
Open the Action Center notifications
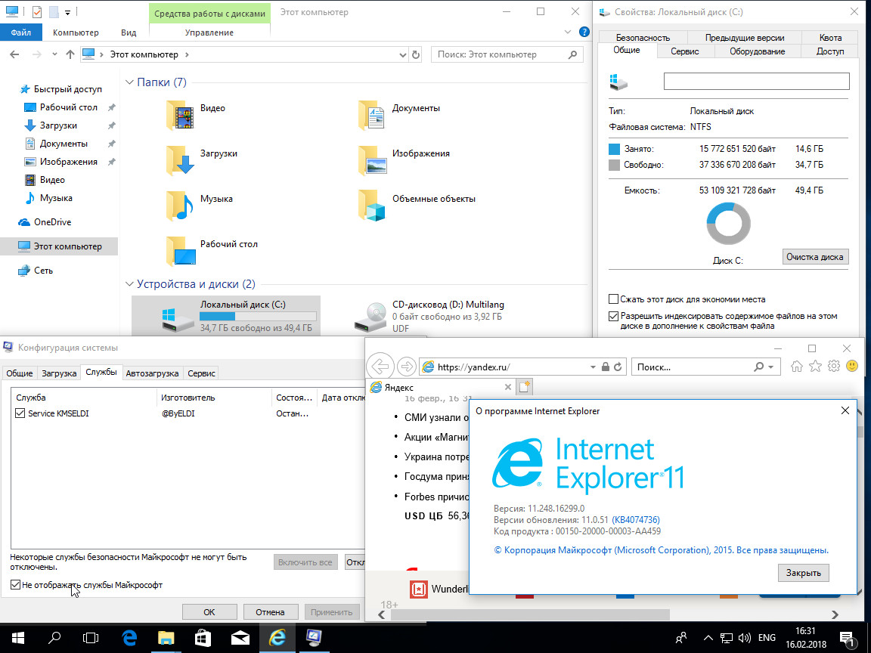click(848, 639)
